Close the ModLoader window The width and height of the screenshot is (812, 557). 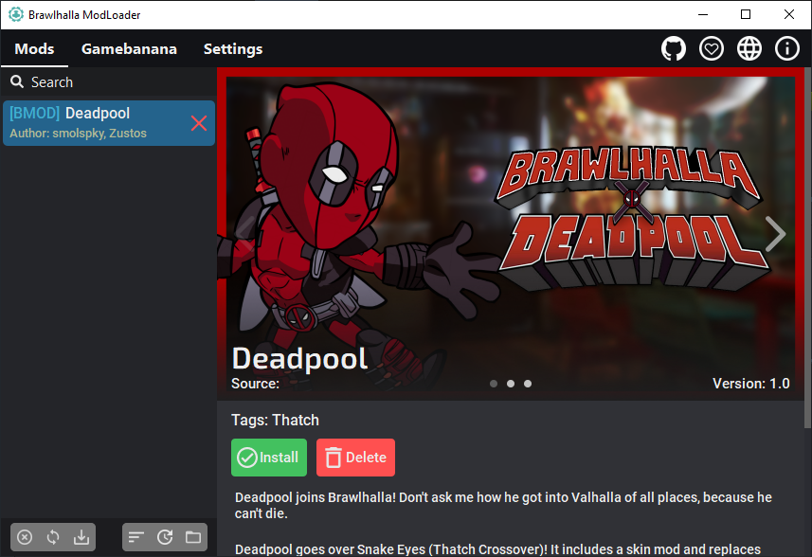788,14
